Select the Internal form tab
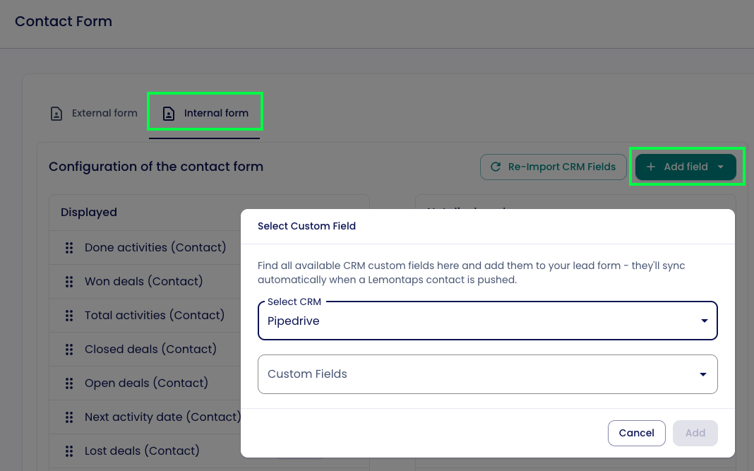 (x=205, y=113)
